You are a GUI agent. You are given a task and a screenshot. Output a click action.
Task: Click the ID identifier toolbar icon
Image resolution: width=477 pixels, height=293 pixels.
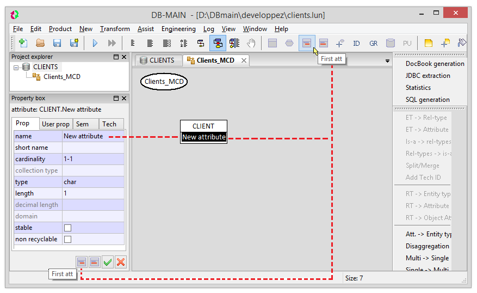pos(357,43)
